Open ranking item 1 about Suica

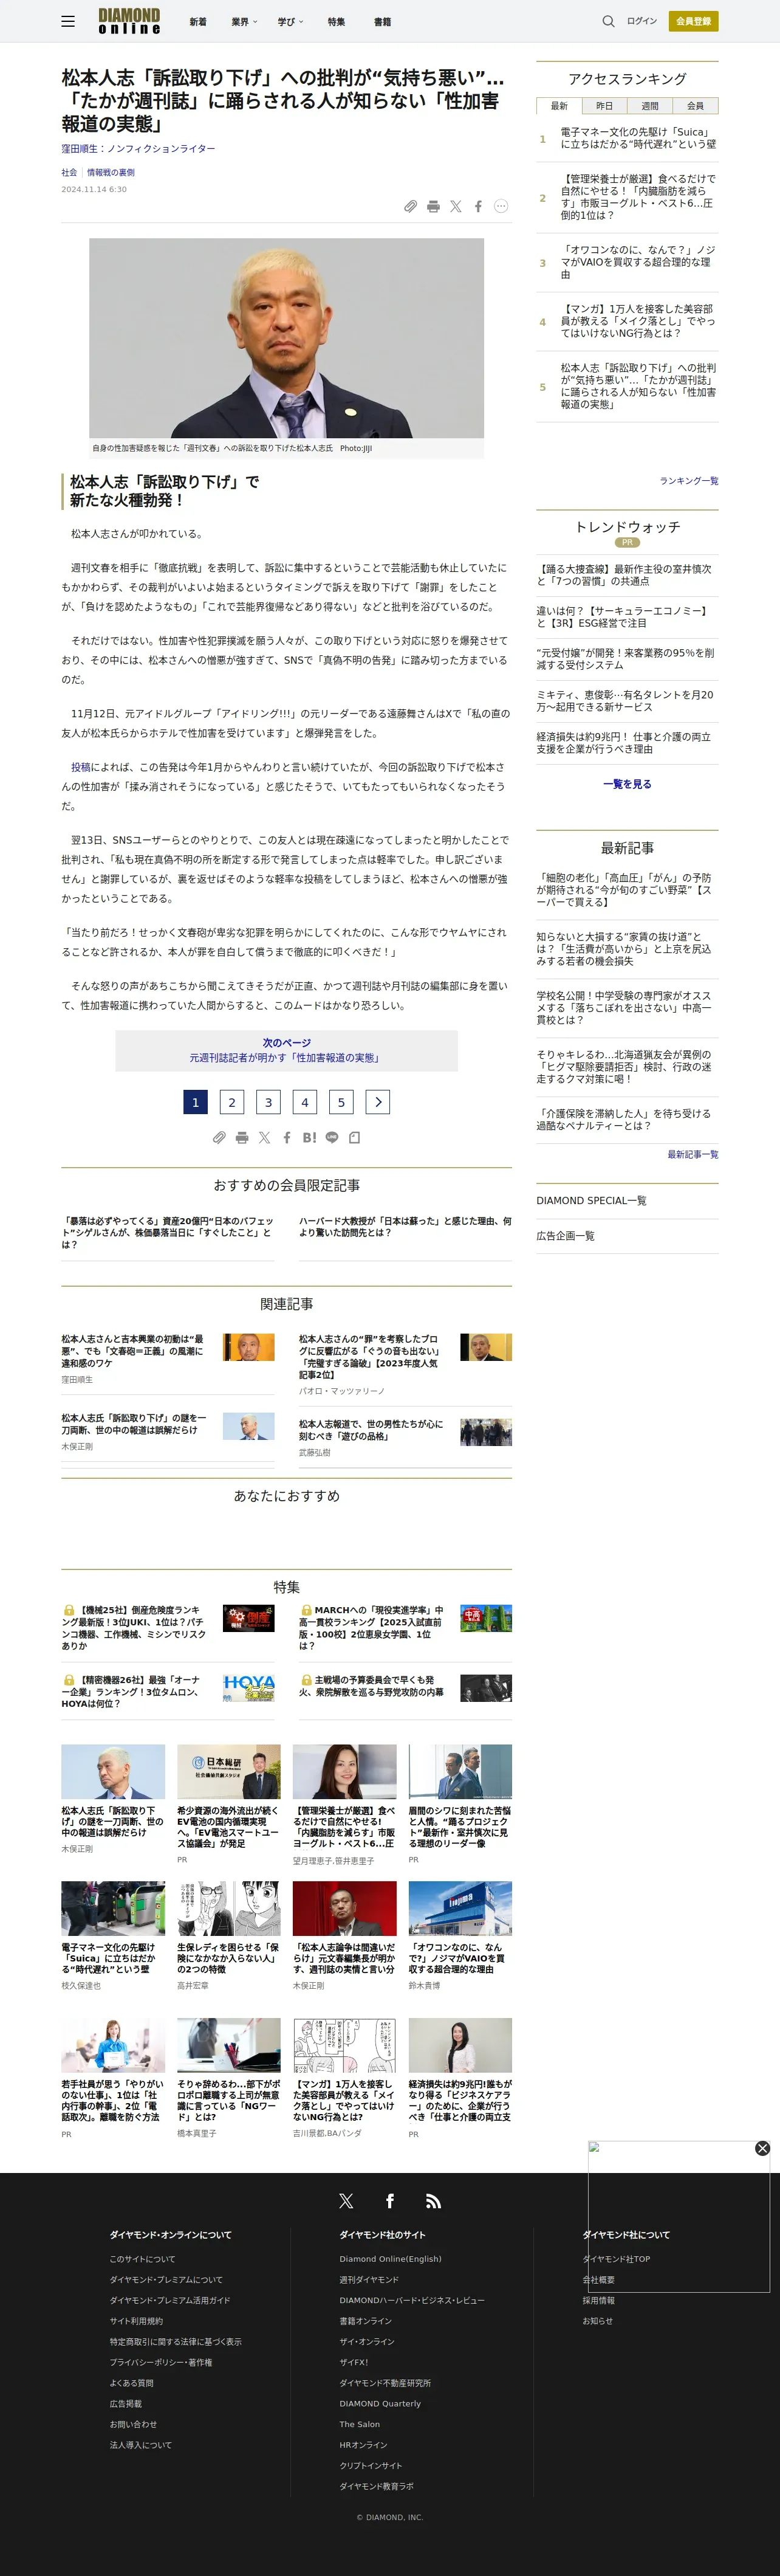pyautogui.click(x=638, y=138)
